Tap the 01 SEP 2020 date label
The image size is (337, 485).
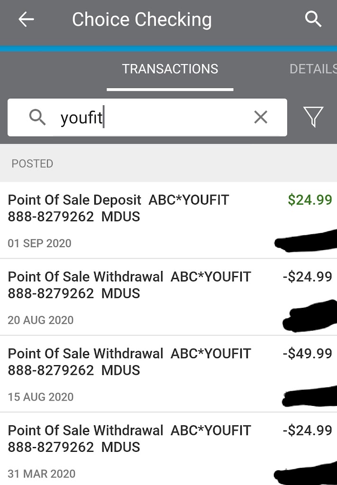(x=39, y=243)
